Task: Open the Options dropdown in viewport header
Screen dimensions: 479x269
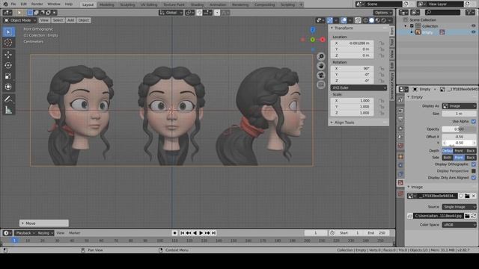Action: pyautogui.click(x=382, y=13)
